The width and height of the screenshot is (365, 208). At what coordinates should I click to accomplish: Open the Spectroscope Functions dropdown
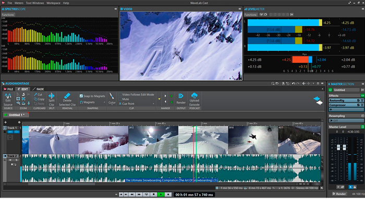[8, 15]
